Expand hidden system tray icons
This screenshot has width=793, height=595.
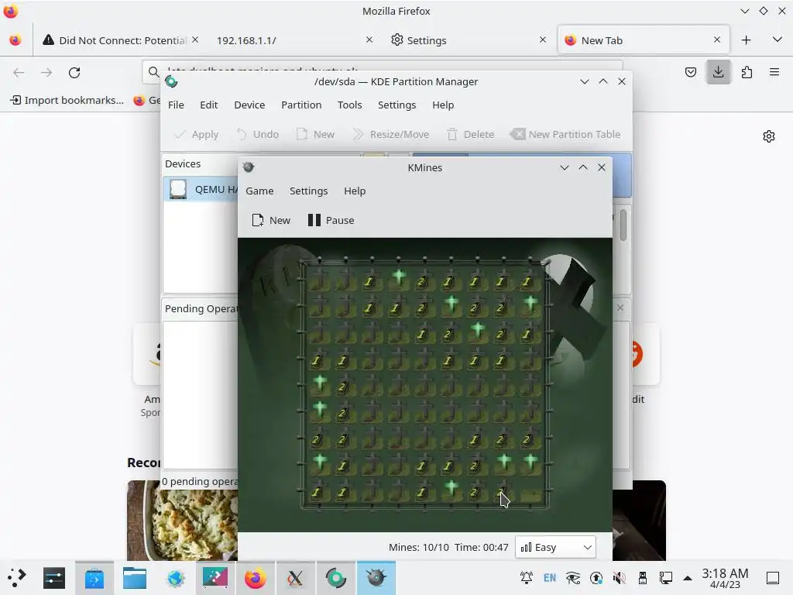coord(688,578)
